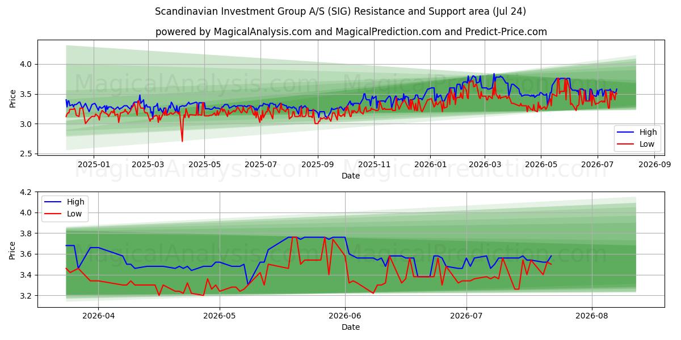Click the upper chart 'Price' axis label
The height and width of the screenshot is (340, 681).
click(13, 99)
